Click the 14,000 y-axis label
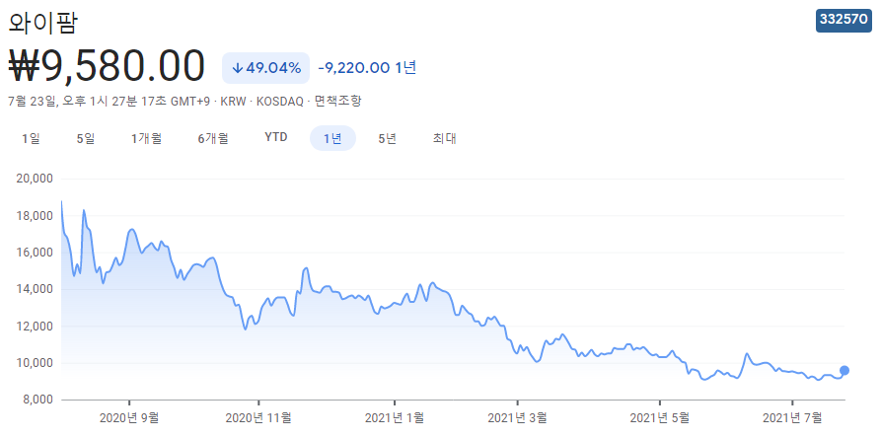This screenshot has width=881, height=438. pos(36,289)
